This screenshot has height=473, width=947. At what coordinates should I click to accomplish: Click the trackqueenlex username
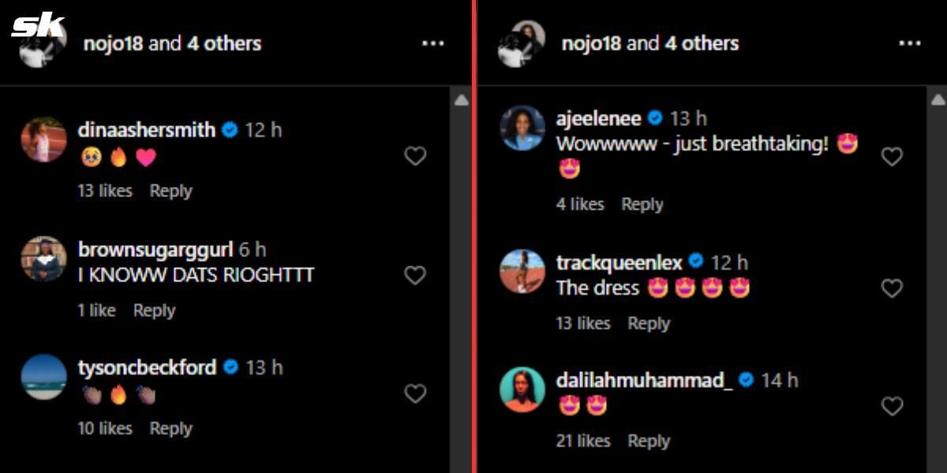point(619,263)
